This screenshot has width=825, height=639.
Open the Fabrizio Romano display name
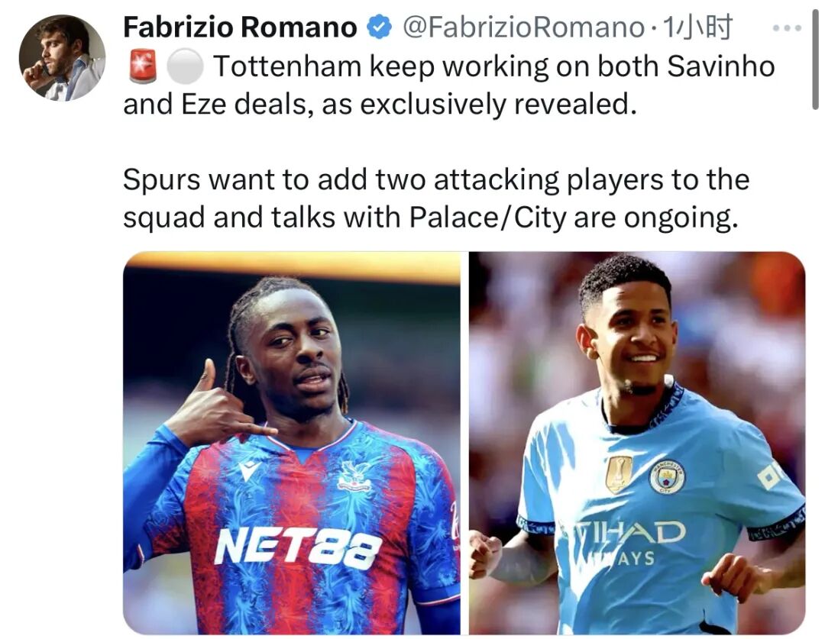pos(240,27)
